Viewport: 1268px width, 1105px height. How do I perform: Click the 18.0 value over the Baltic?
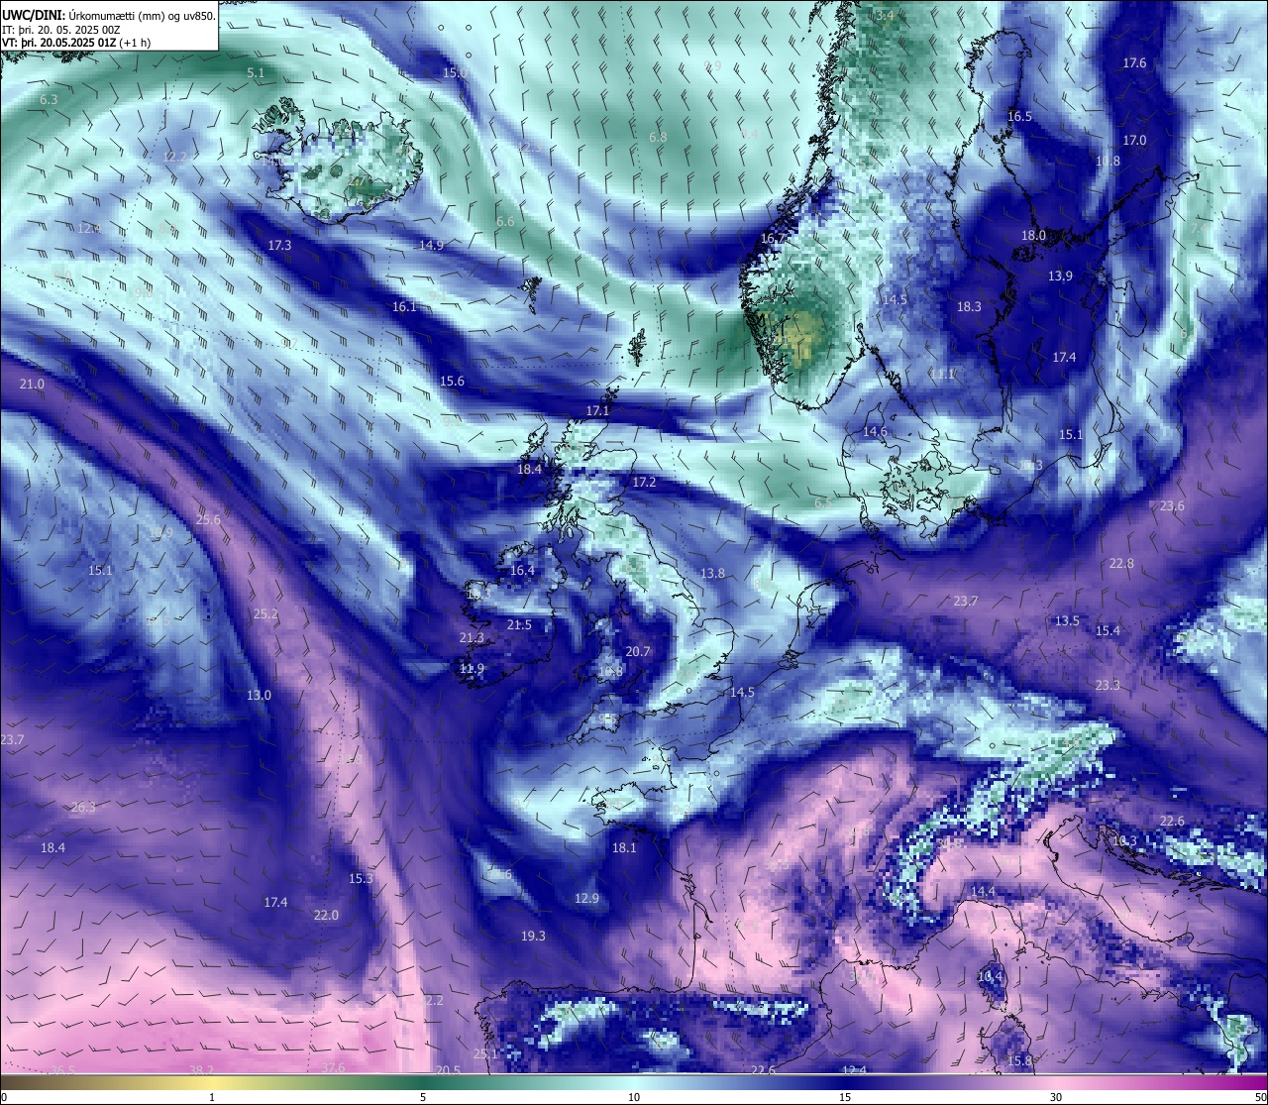(1033, 236)
